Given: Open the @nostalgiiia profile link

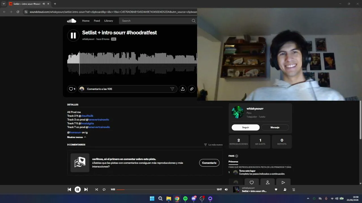Looking at the screenshot, I should (87, 123).
